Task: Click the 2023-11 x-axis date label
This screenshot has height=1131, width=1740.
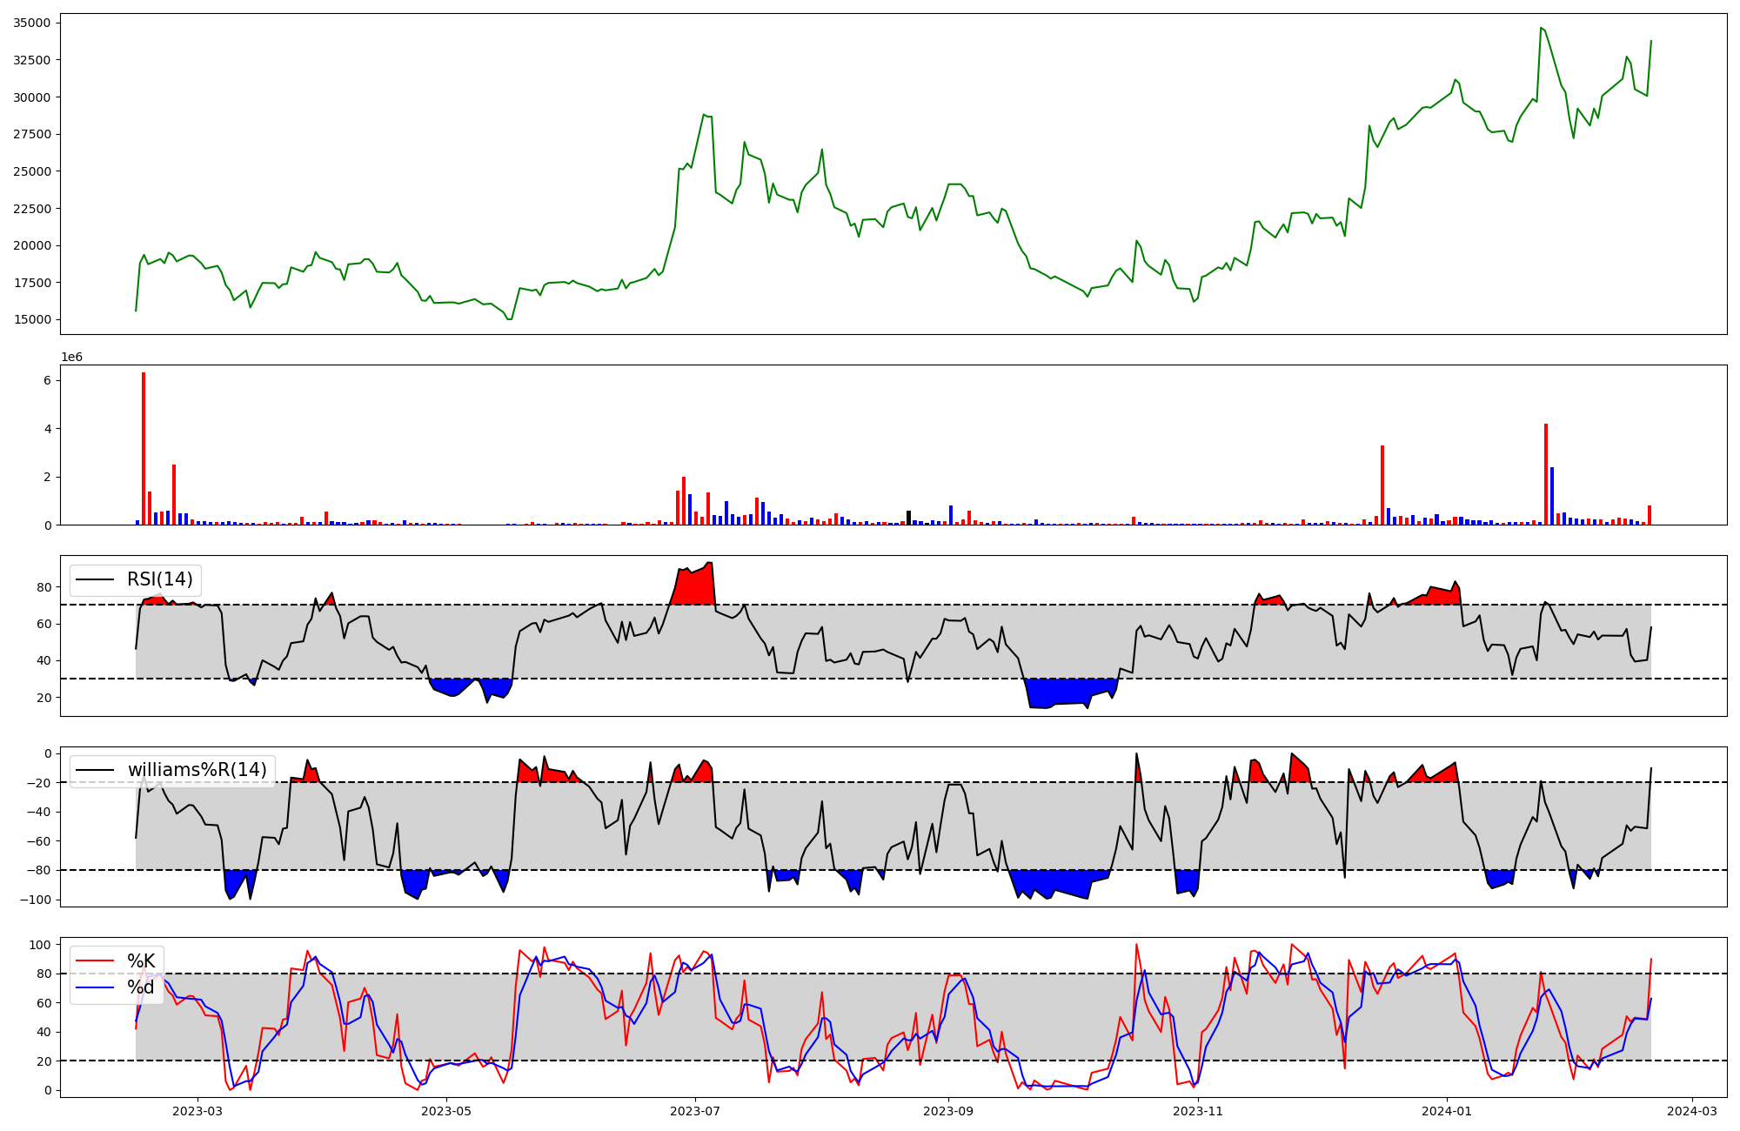Action: coord(1198,1111)
